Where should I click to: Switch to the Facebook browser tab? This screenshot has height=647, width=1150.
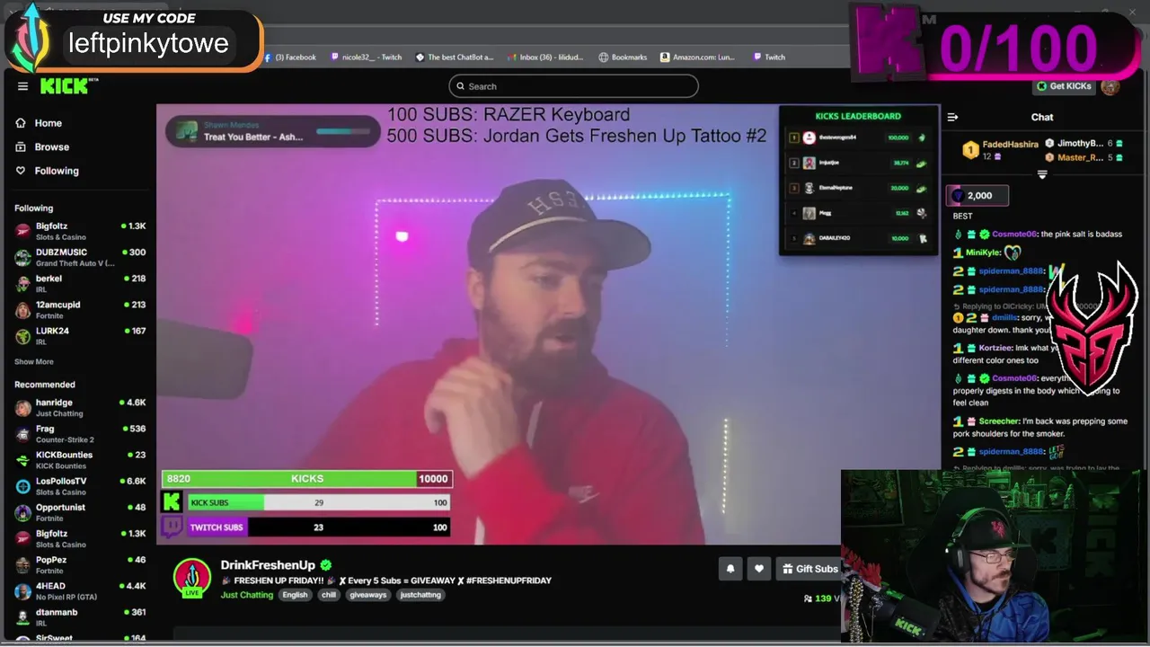point(290,57)
